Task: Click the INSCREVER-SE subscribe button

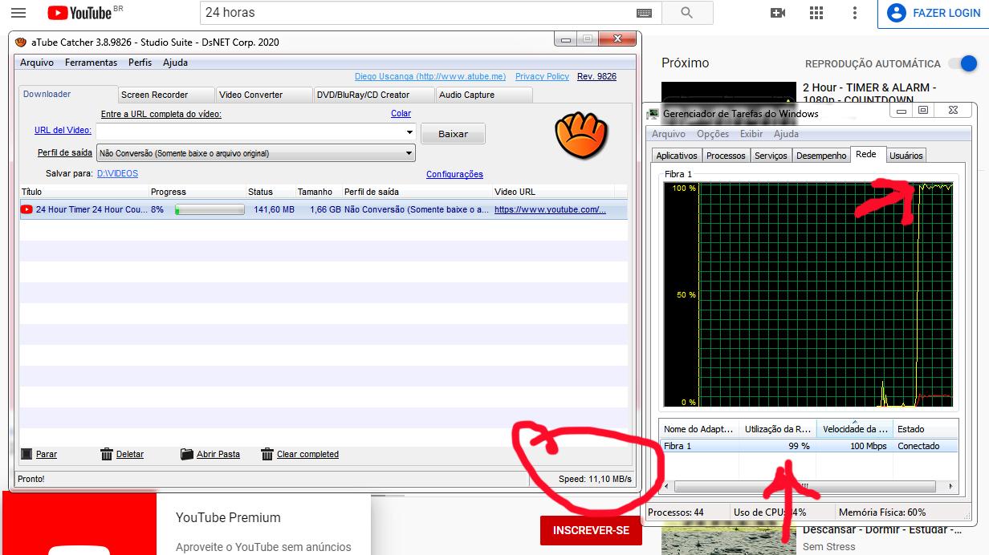Action: point(591,530)
